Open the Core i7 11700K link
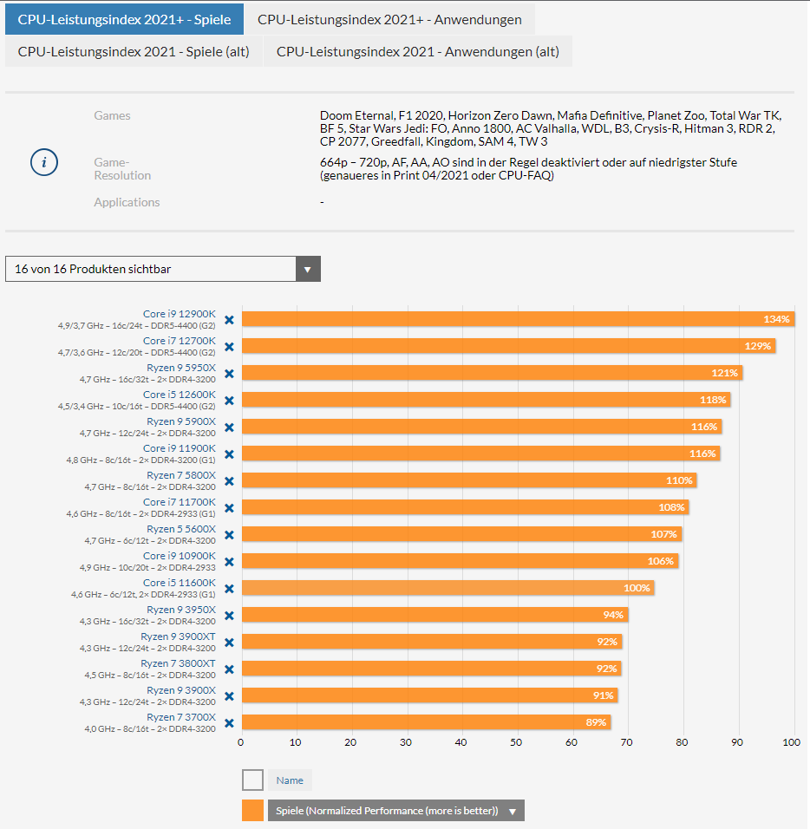 (180, 502)
